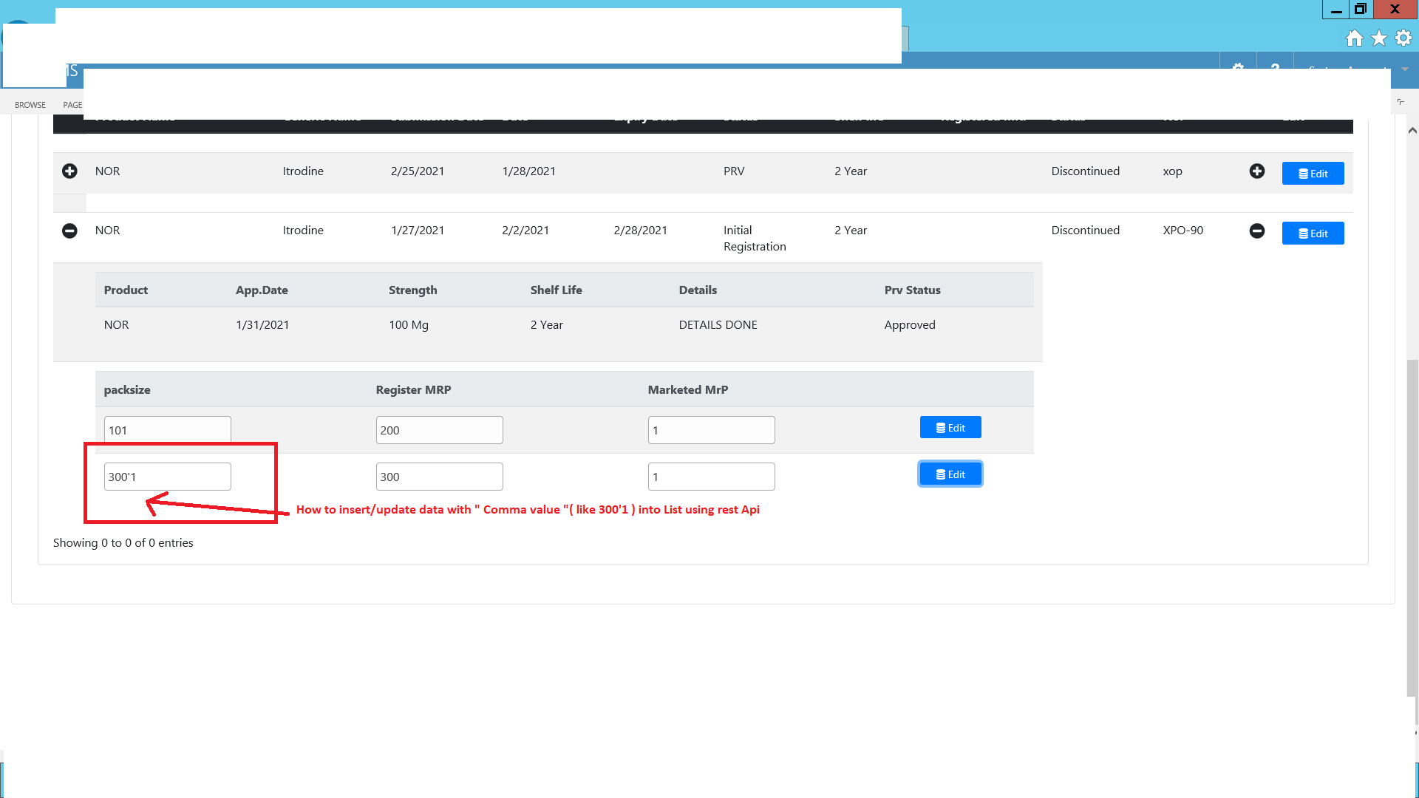
Task: Switch to the BROWSE ribbon tab
Action: pyautogui.click(x=30, y=104)
